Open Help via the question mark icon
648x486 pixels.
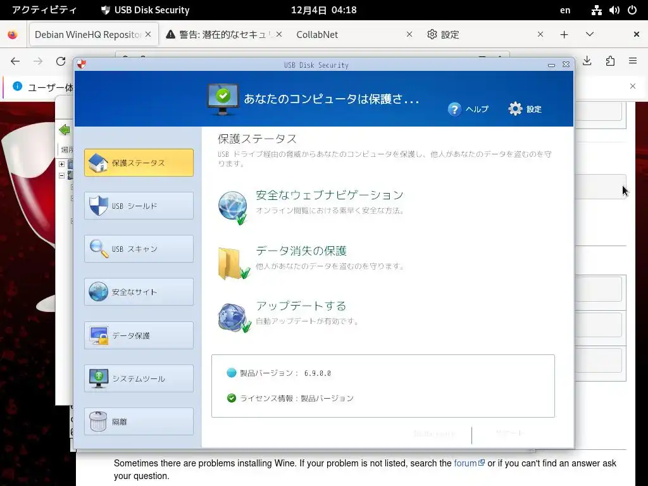(x=454, y=109)
